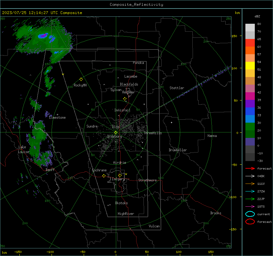Pick the yellow swatch between 54 and 51
The height and width of the screenshot is (256, 273).
pyautogui.click(x=250, y=66)
